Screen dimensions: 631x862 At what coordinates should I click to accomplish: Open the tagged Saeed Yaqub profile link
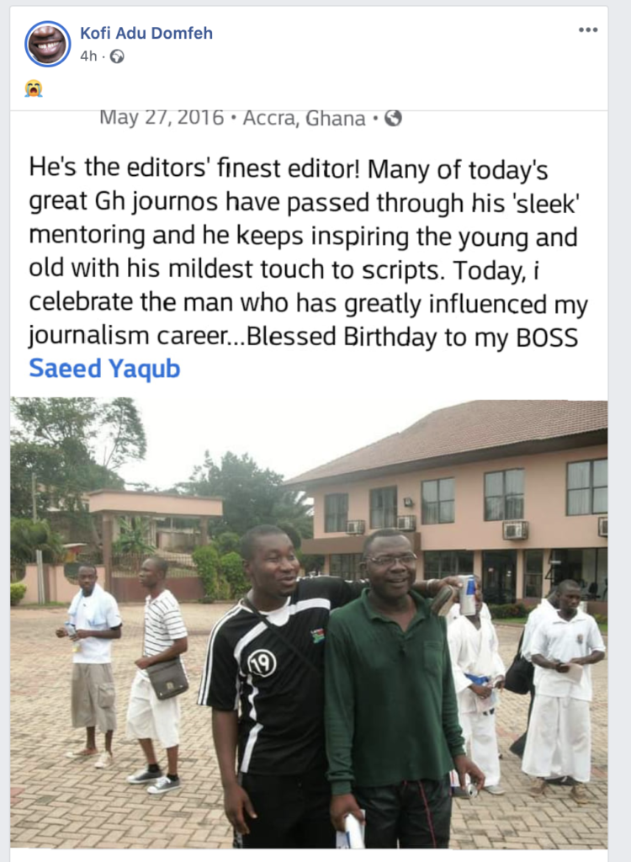point(104,369)
